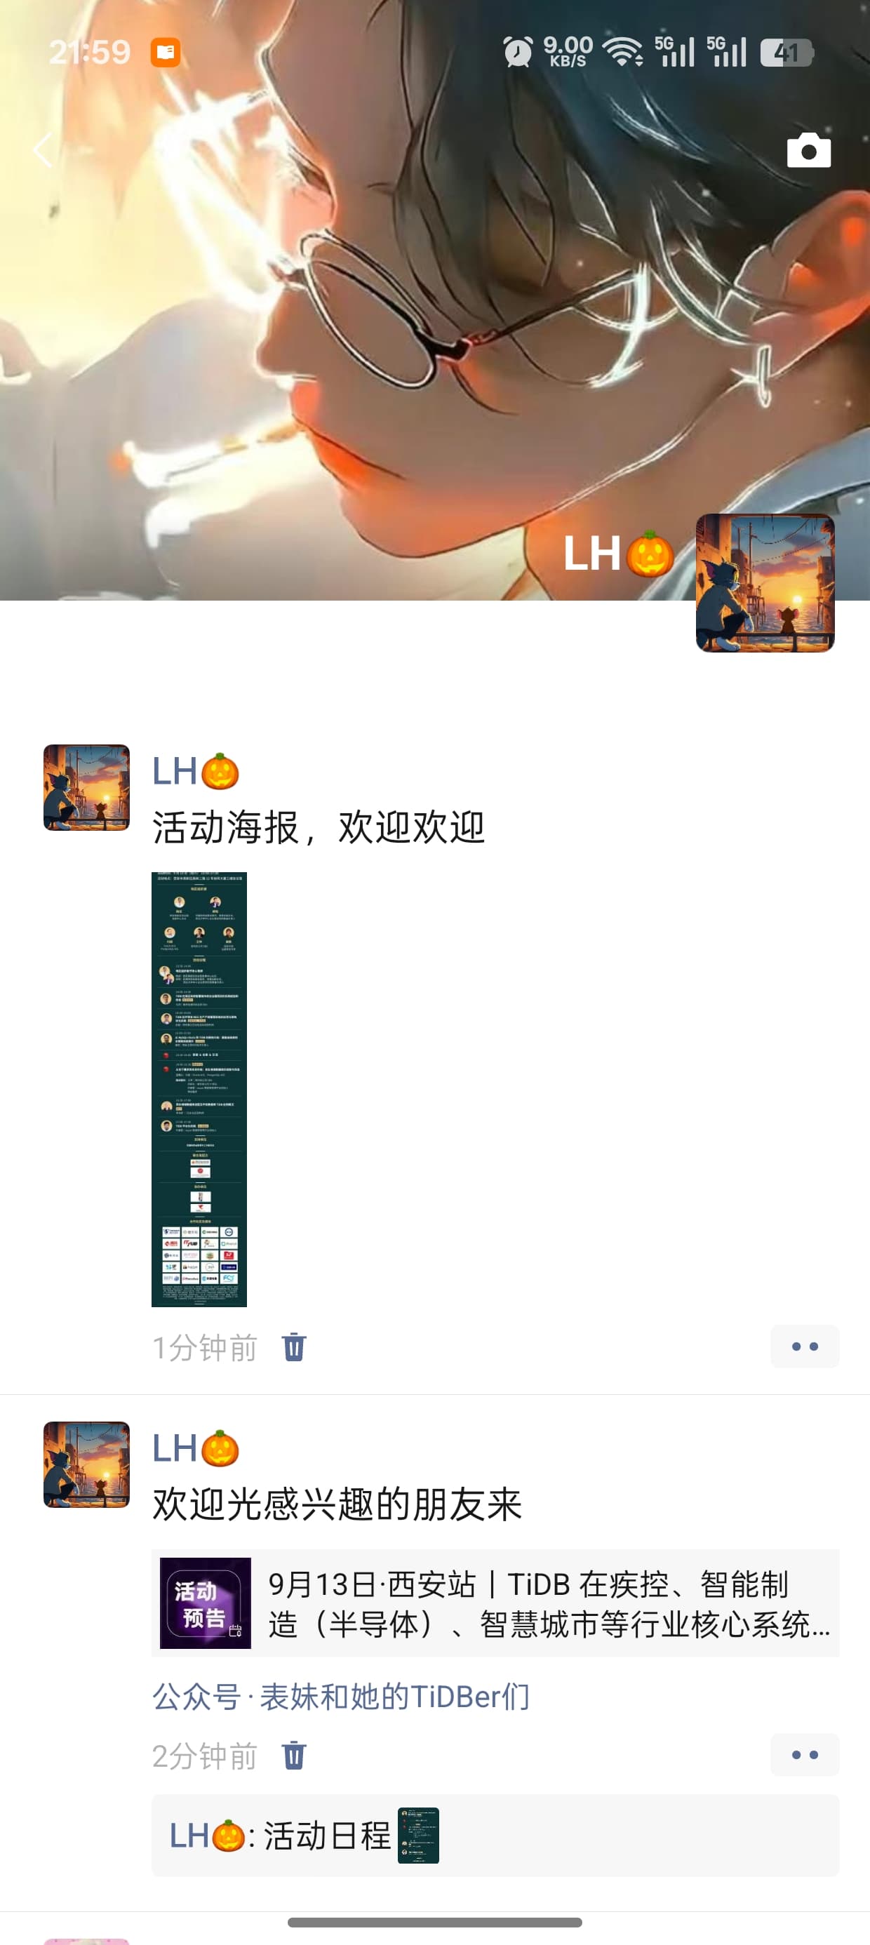Tap the avatar beside 活动海报 post
Image resolution: width=870 pixels, height=1945 pixels.
(87, 787)
